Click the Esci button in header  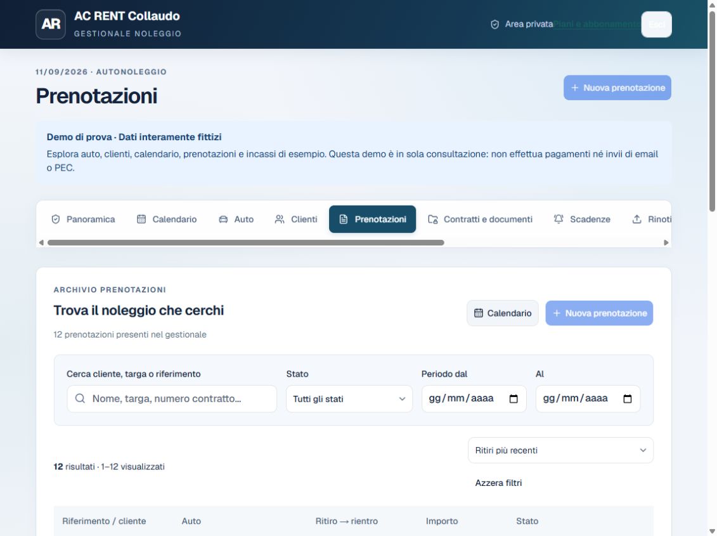pyautogui.click(x=657, y=24)
